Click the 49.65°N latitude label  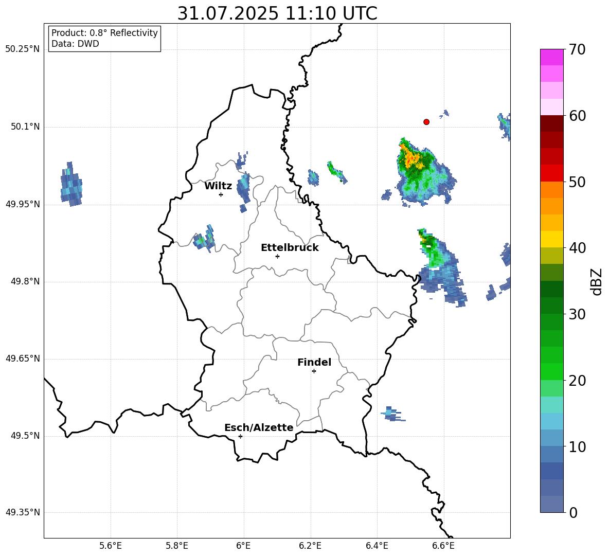(23, 358)
